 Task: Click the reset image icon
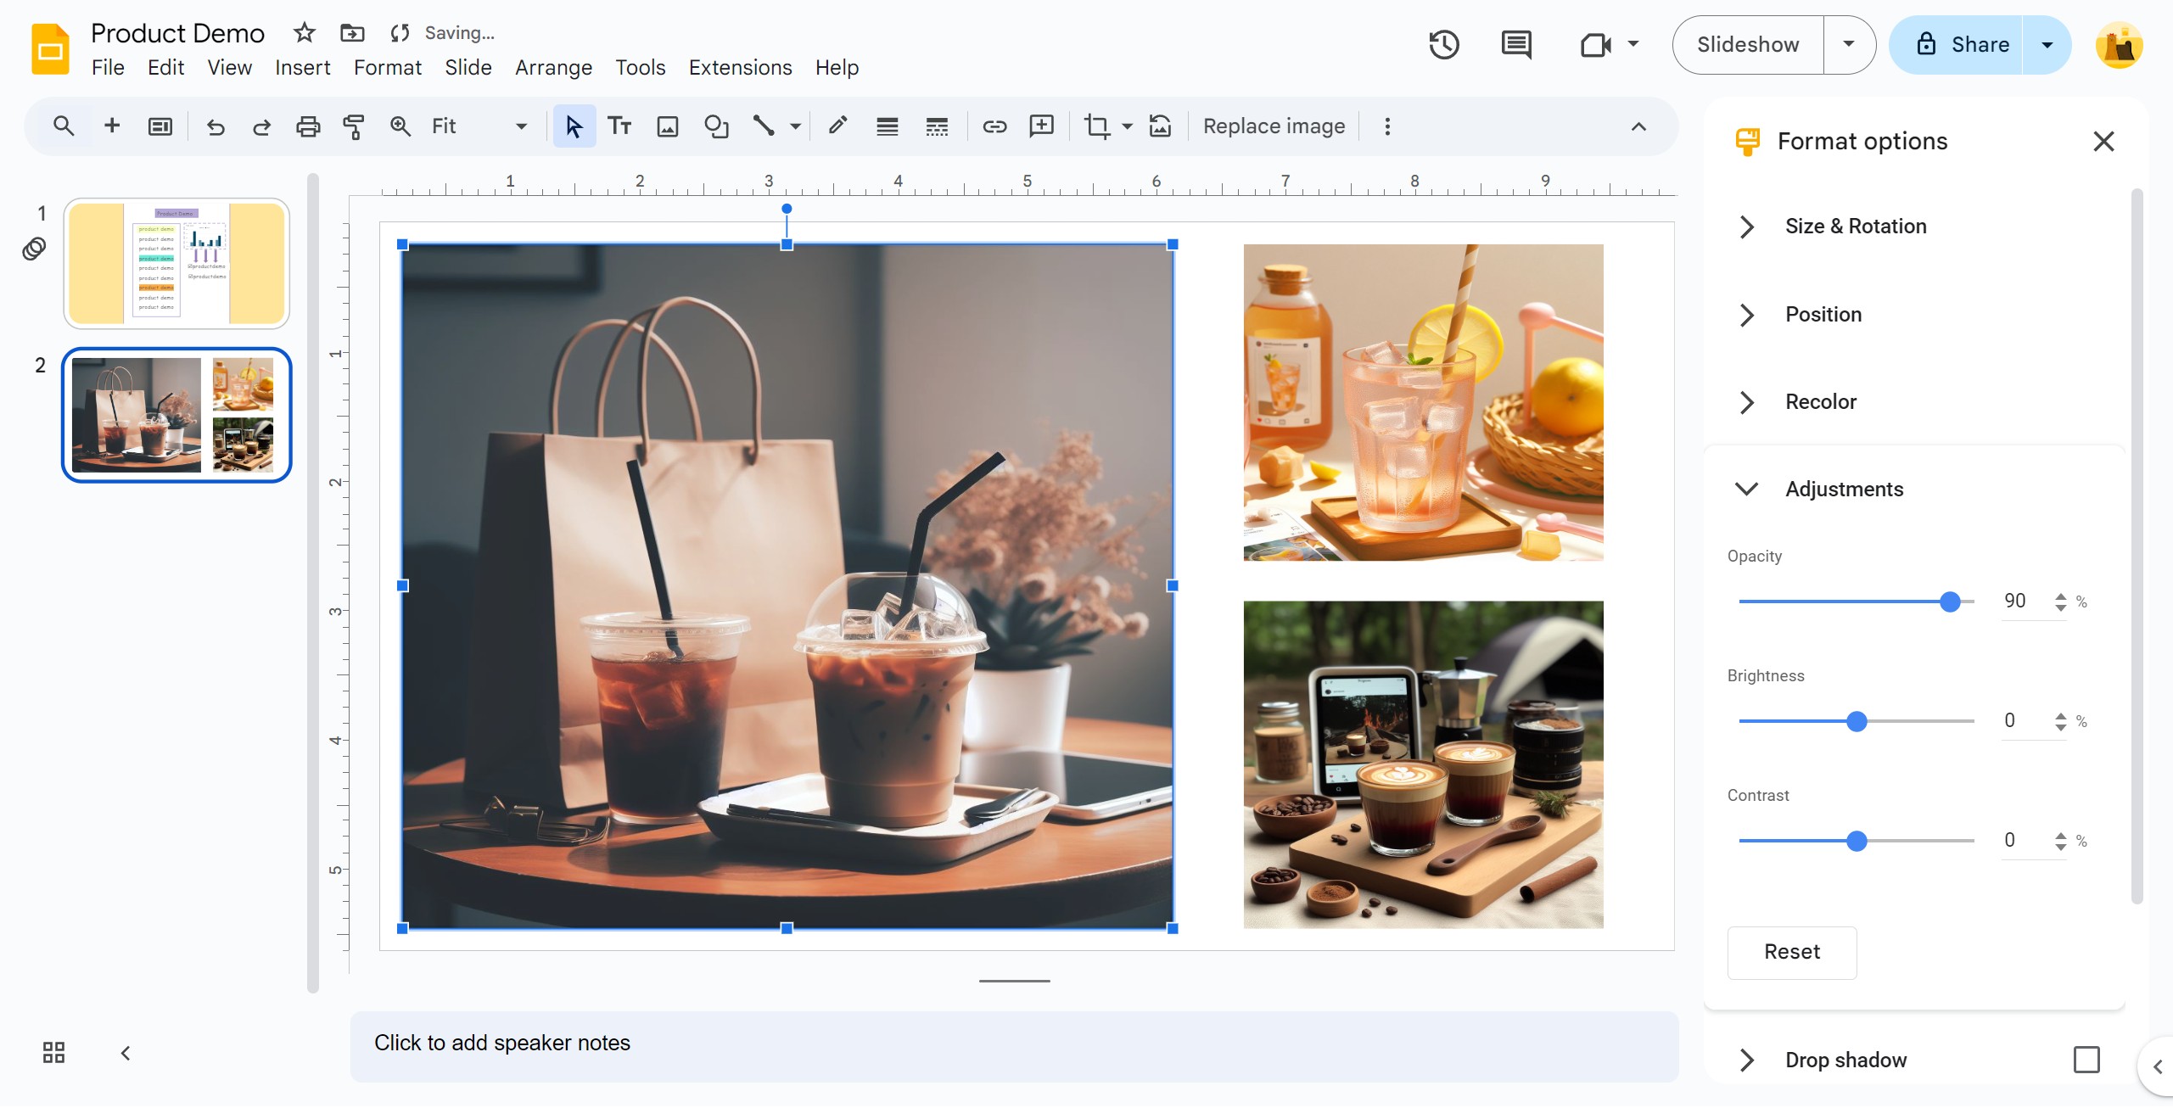(x=1160, y=126)
